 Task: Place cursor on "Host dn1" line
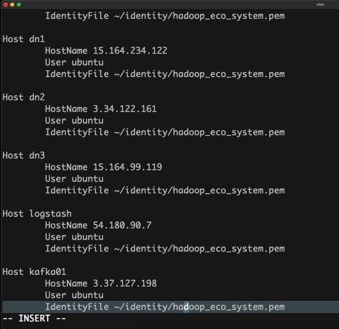click(x=24, y=39)
